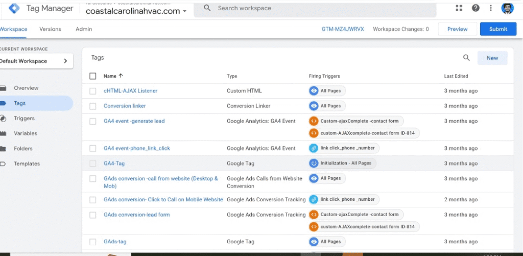Image resolution: width=523 pixels, height=256 pixels.
Task: Click the Overview sidebar icon
Action: 3,88
